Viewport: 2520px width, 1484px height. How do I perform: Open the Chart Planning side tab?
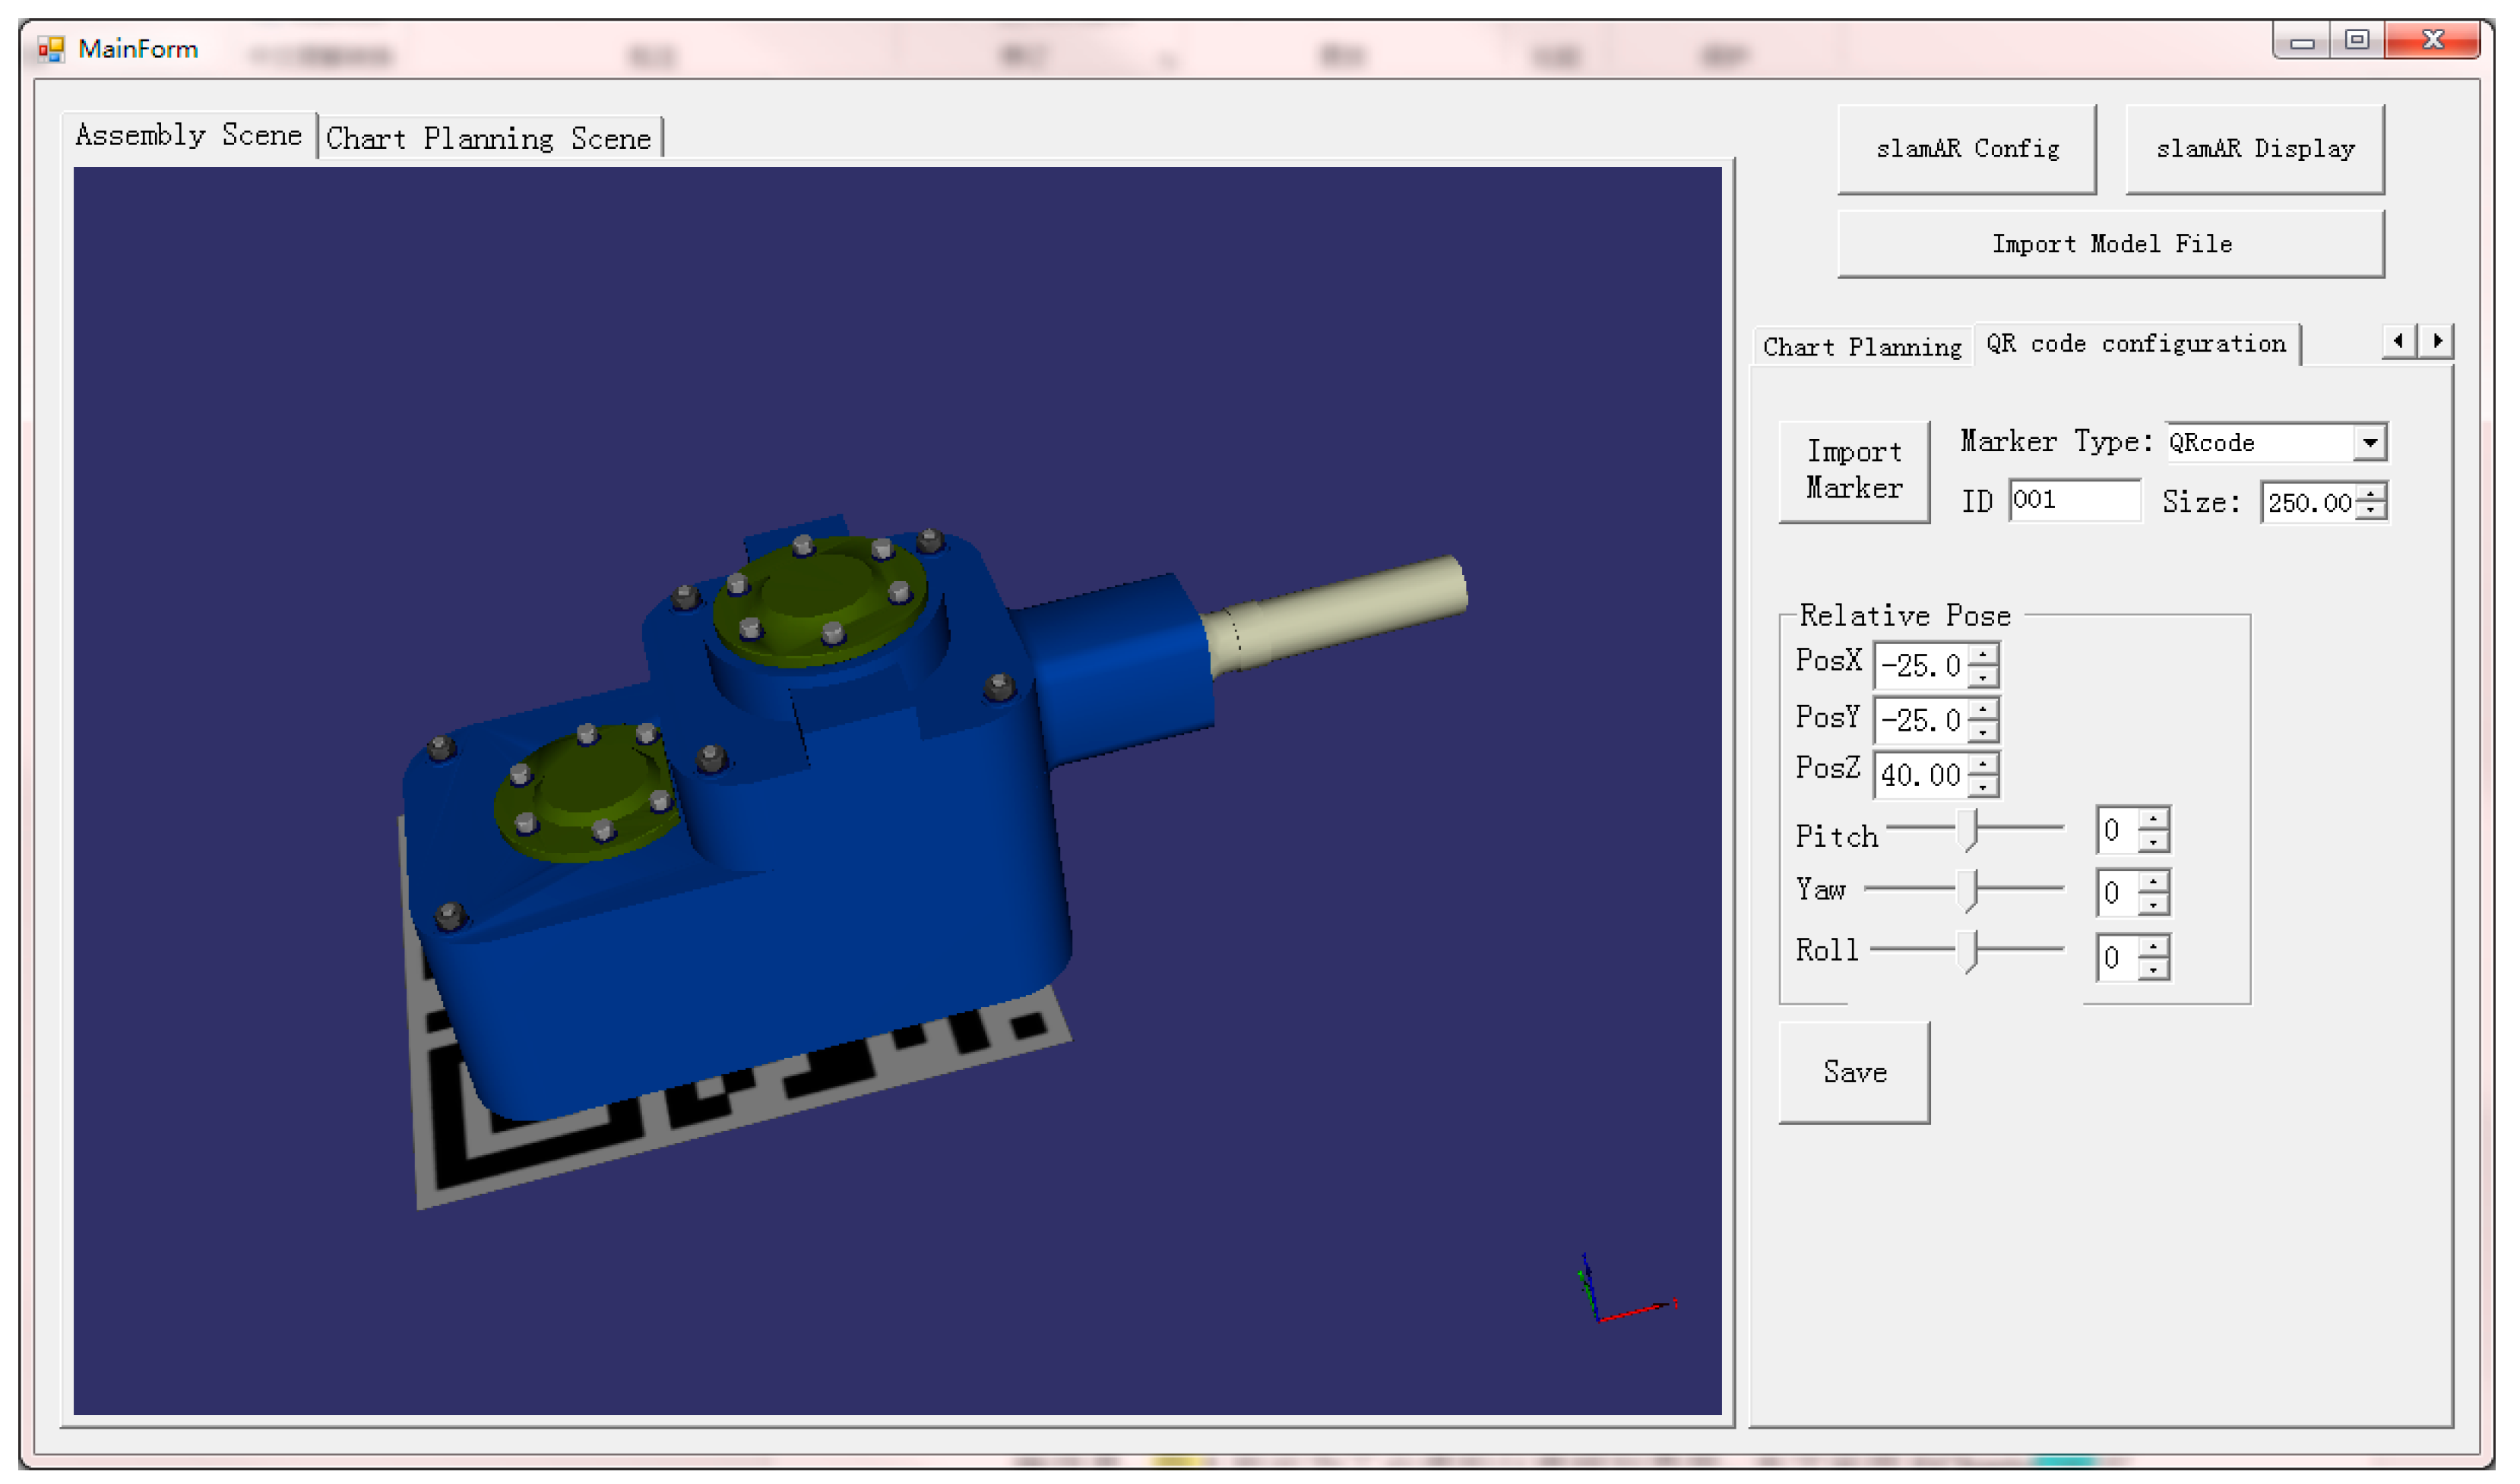point(1862,347)
